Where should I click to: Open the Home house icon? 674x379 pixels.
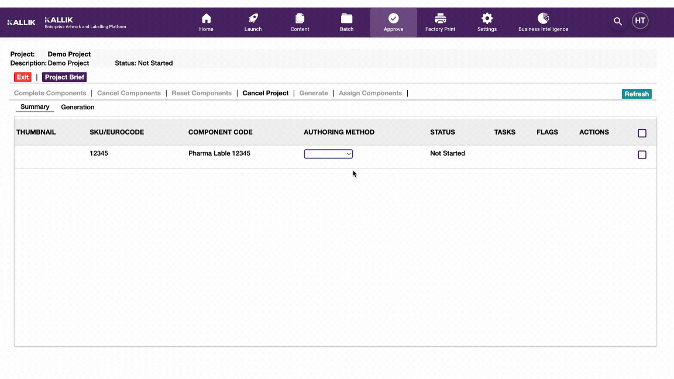(x=206, y=19)
